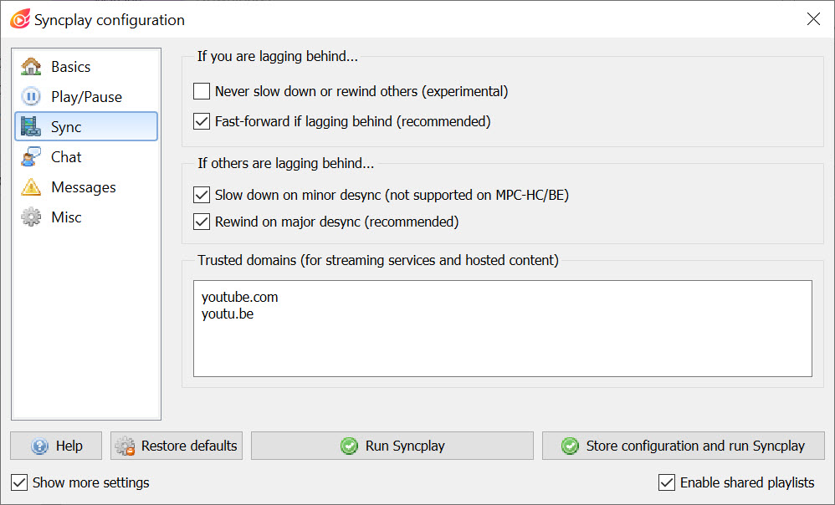Disable Rewind on major desync
835x505 pixels.
202,222
